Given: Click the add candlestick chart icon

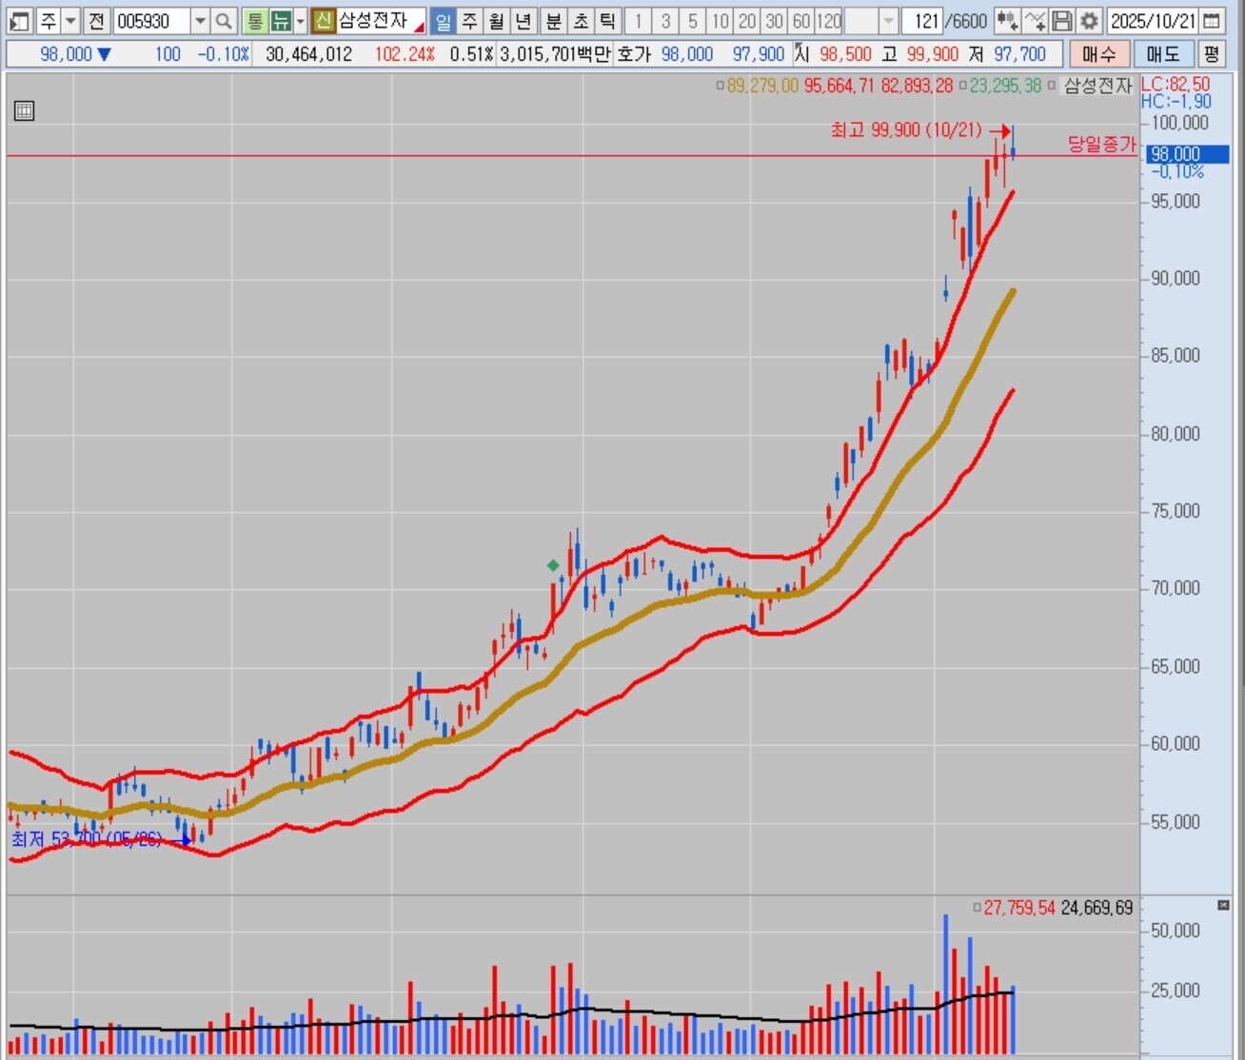Looking at the screenshot, I should click(x=1007, y=21).
